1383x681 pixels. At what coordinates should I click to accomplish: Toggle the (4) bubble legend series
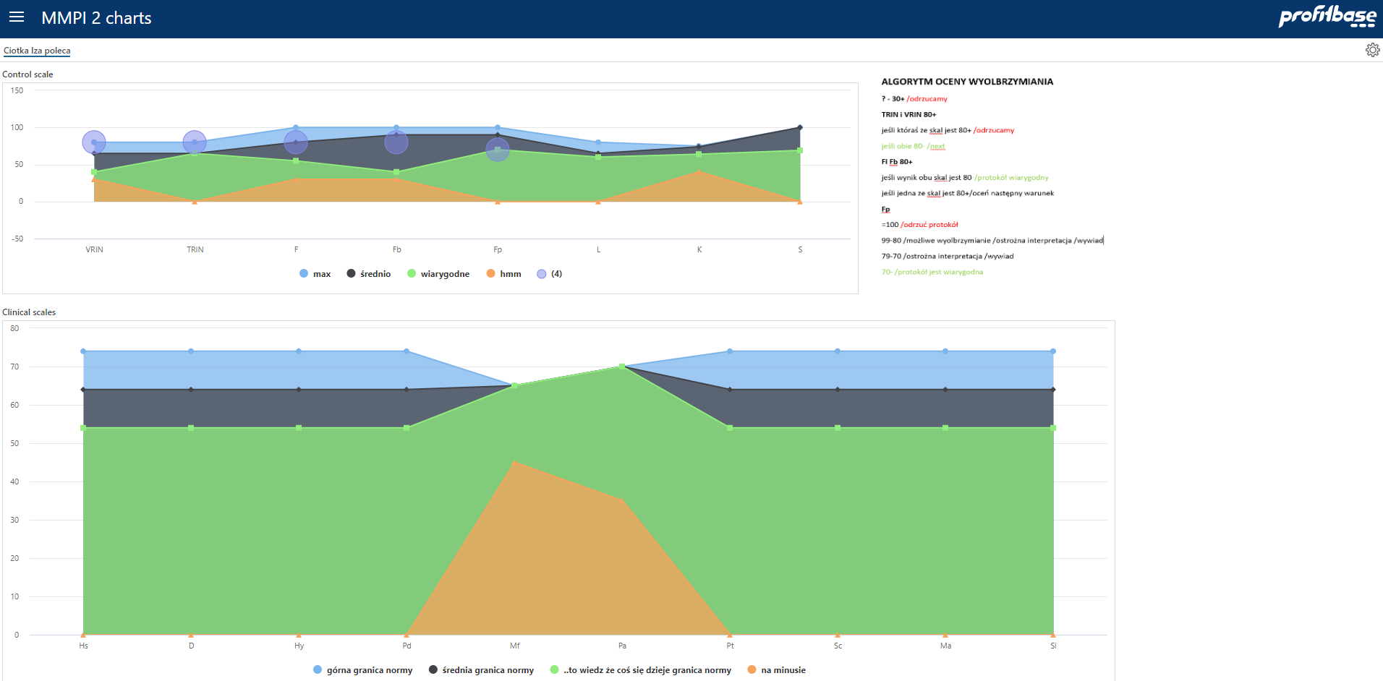549,274
